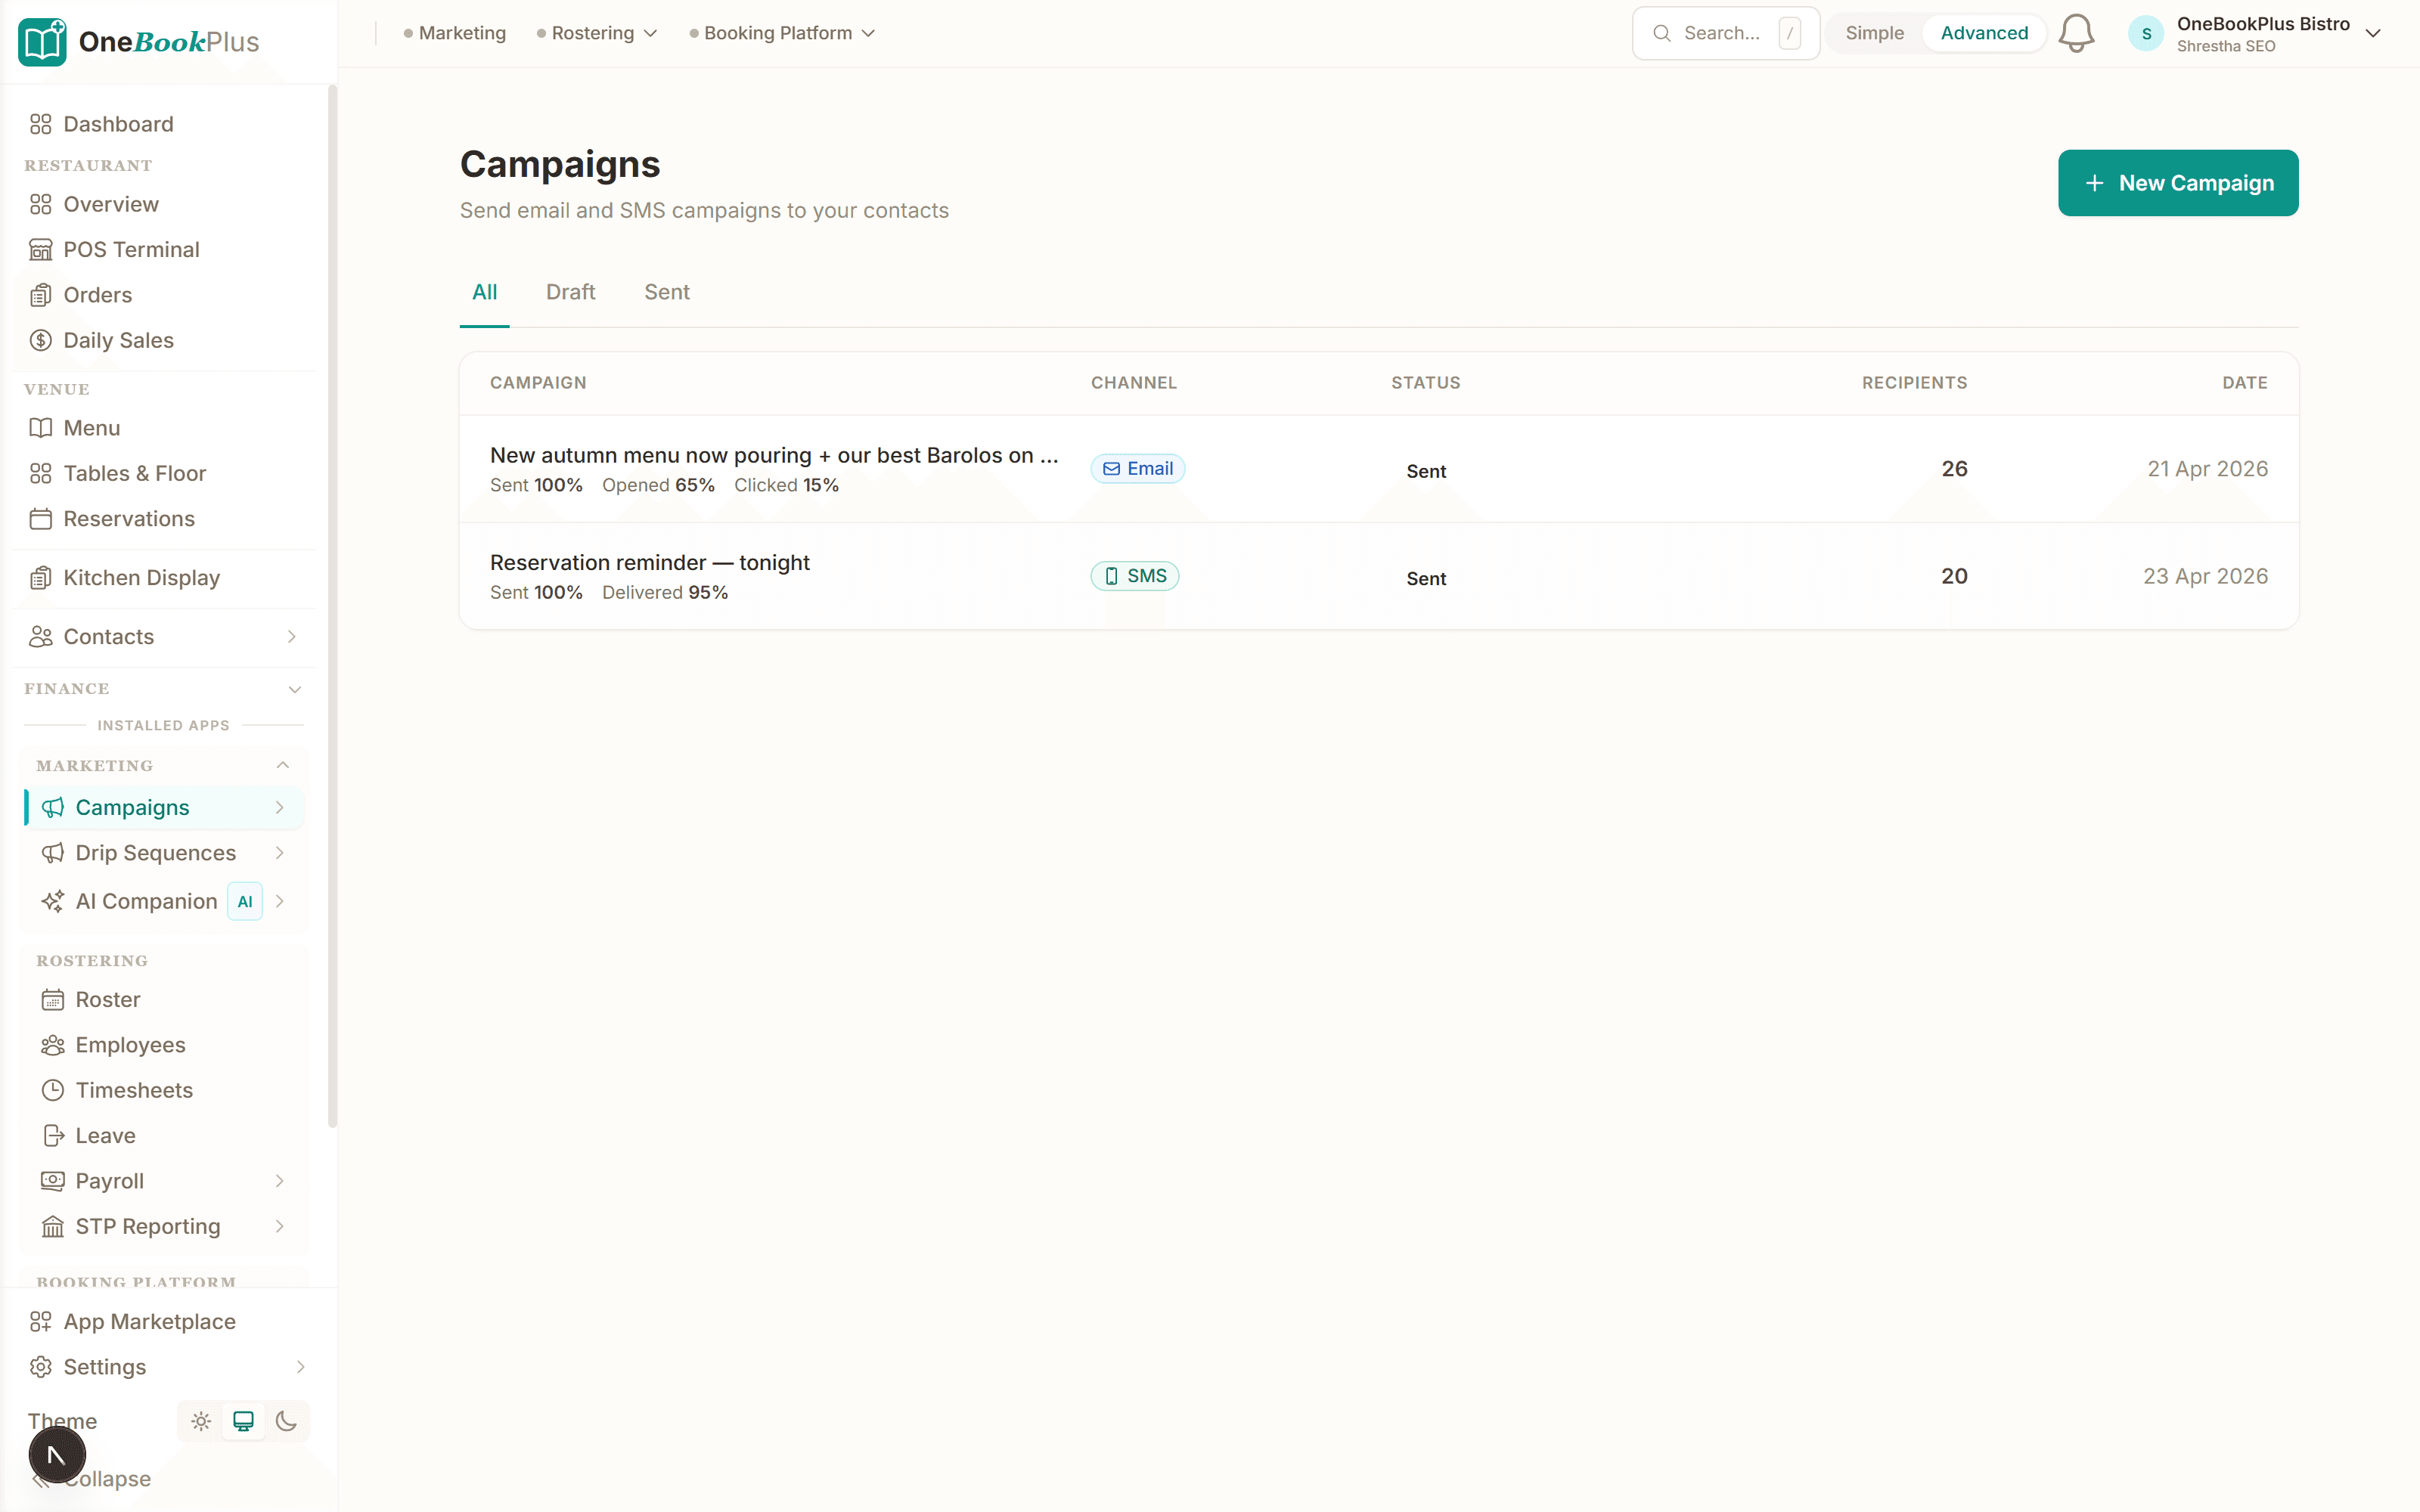Viewport: 2420px width, 1512px height.
Task: Switch to the Draft tab
Action: point(570,292)
